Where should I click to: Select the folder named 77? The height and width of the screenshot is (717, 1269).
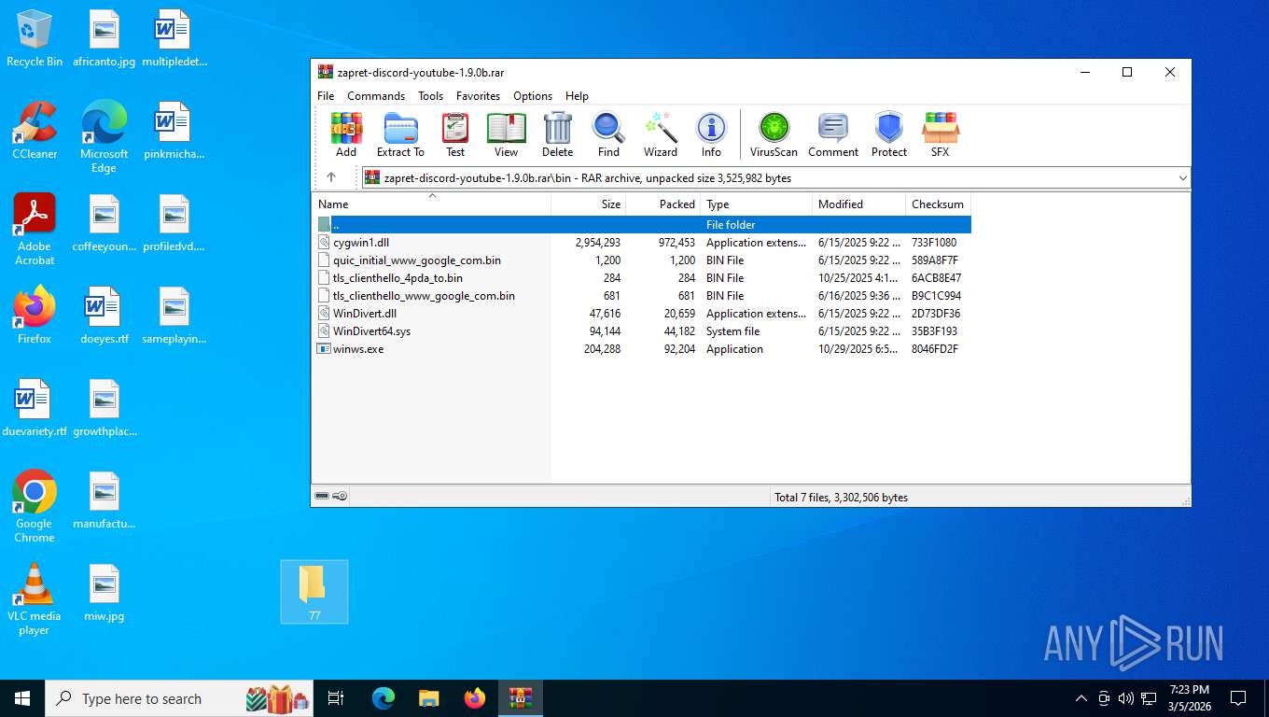click(314, 592)
